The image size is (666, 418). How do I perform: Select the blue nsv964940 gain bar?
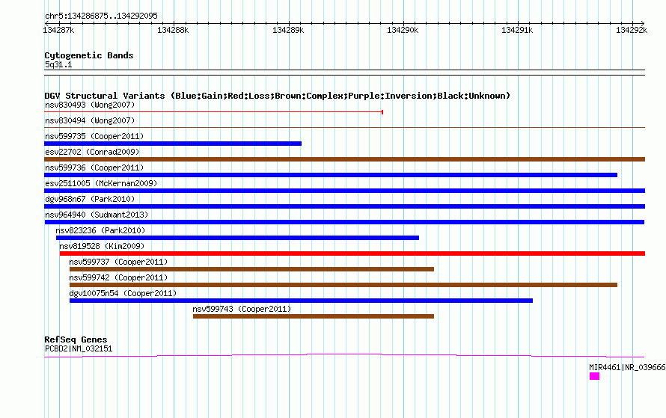pyautogui.click(x=344, y=222)
